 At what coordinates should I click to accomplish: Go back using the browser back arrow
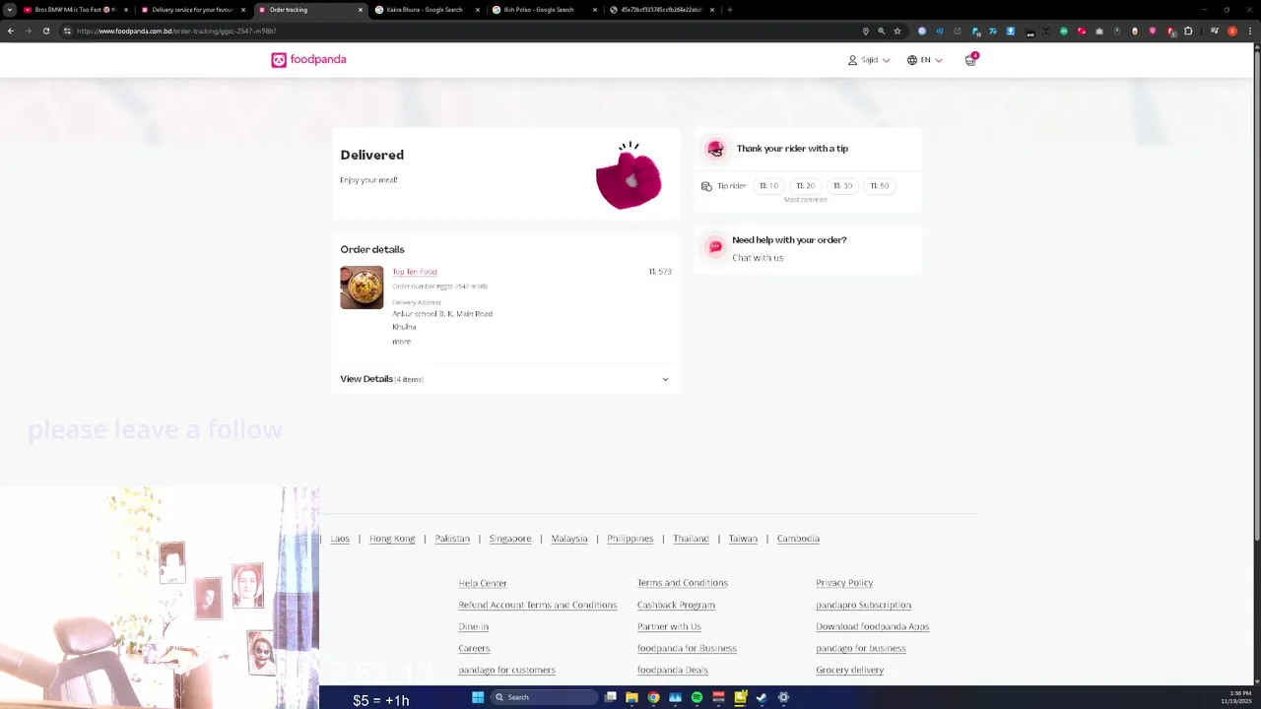pos(11,32)
